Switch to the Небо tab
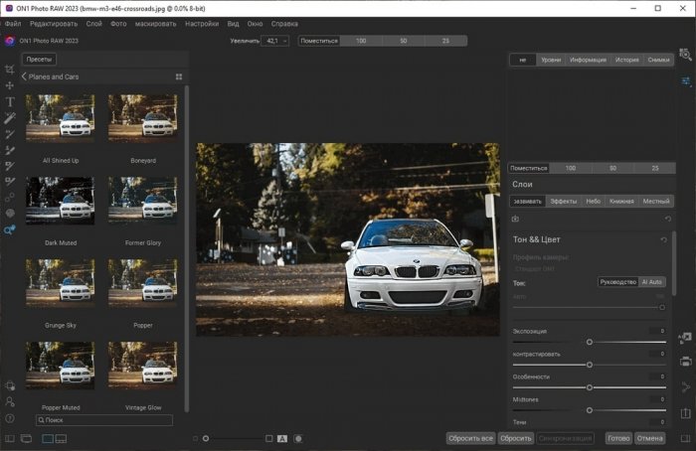The image size is (696, 451). tap(593, 202)
